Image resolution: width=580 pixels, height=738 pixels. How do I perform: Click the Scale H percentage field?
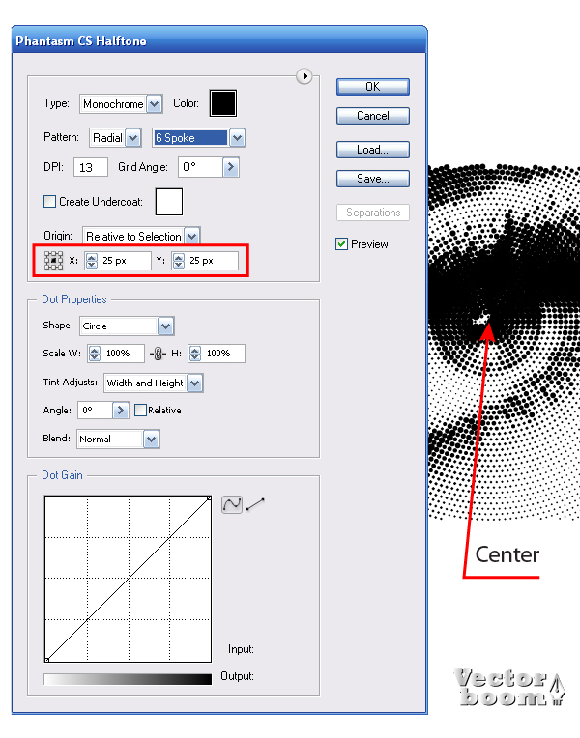click(x=223, y=354)
